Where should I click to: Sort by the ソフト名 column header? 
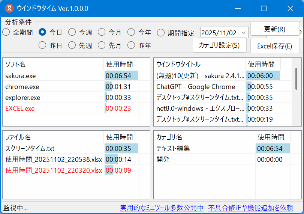53,64
